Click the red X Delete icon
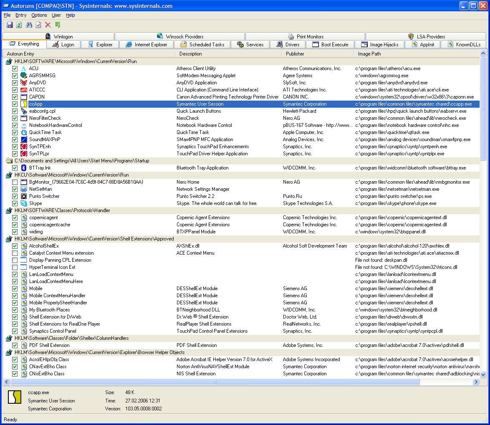 48,25
